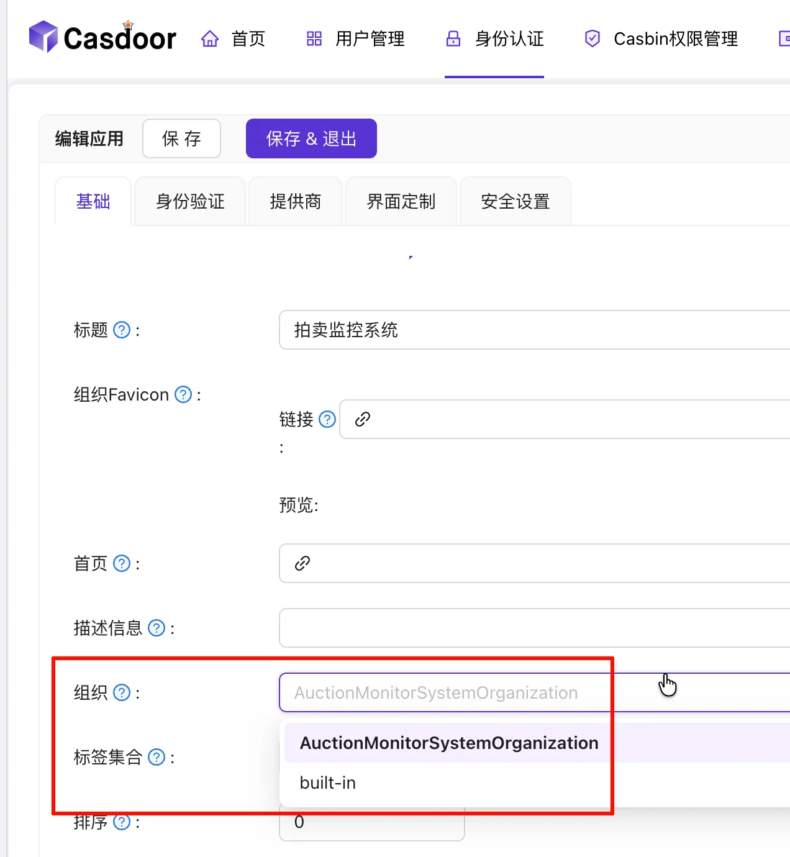
Task: Click help icon next to 链接 label
Action: click(x=327, y=420)
